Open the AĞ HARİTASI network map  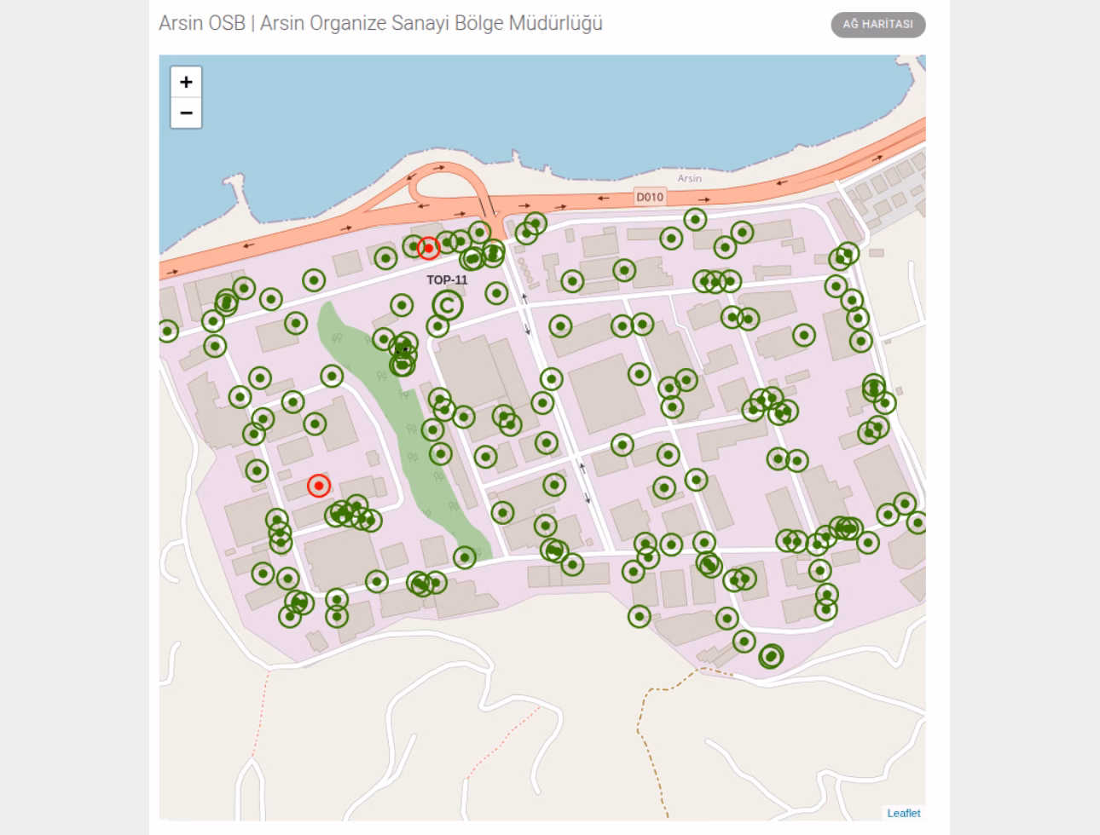[878, 25]
